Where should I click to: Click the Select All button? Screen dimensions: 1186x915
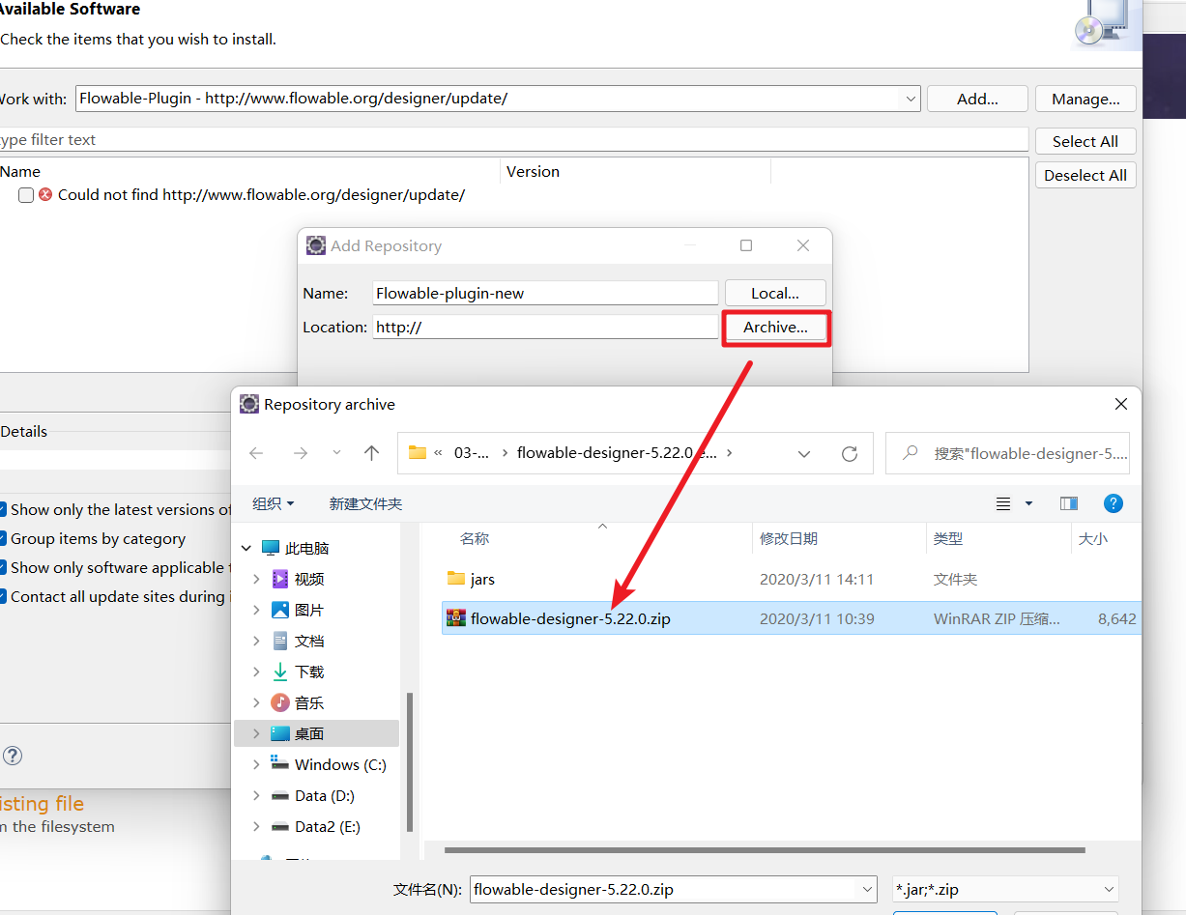pos(1085,140)
